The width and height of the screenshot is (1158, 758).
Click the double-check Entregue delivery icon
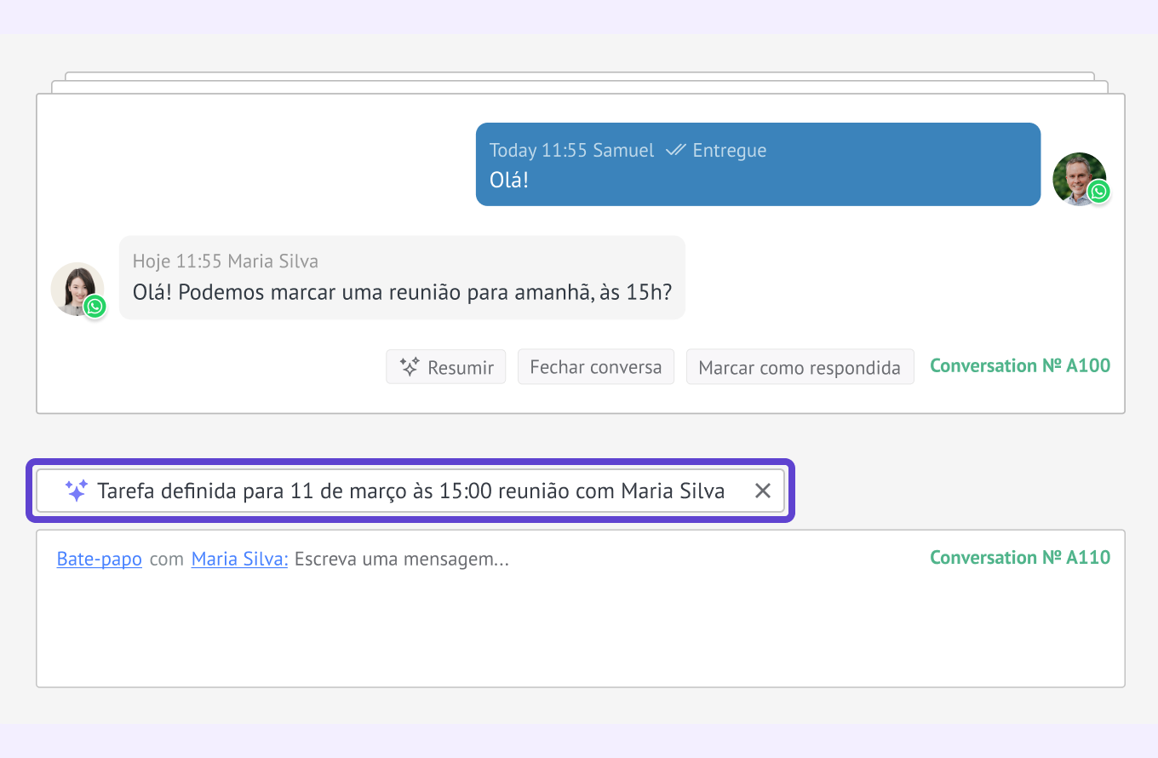(676, 150)
